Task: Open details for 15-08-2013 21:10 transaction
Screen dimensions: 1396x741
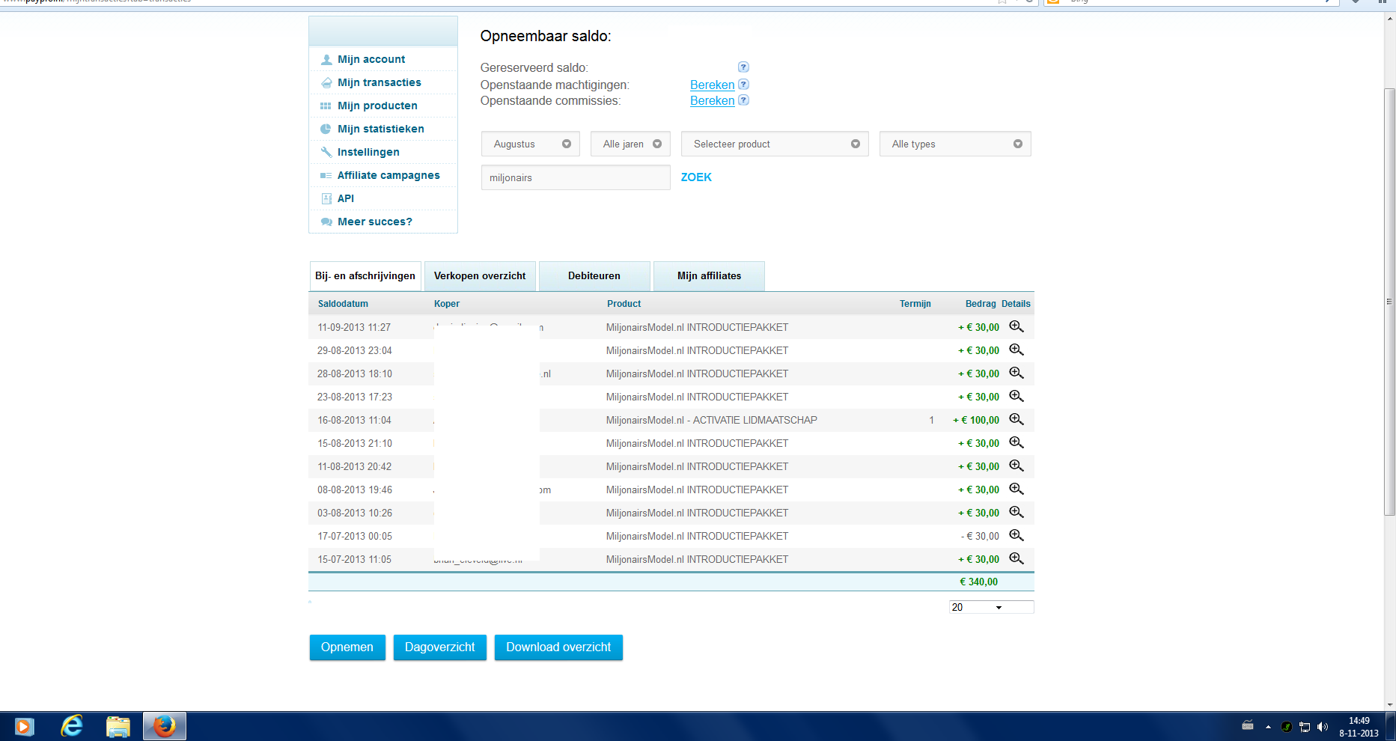Action: tap(1016, 442)
